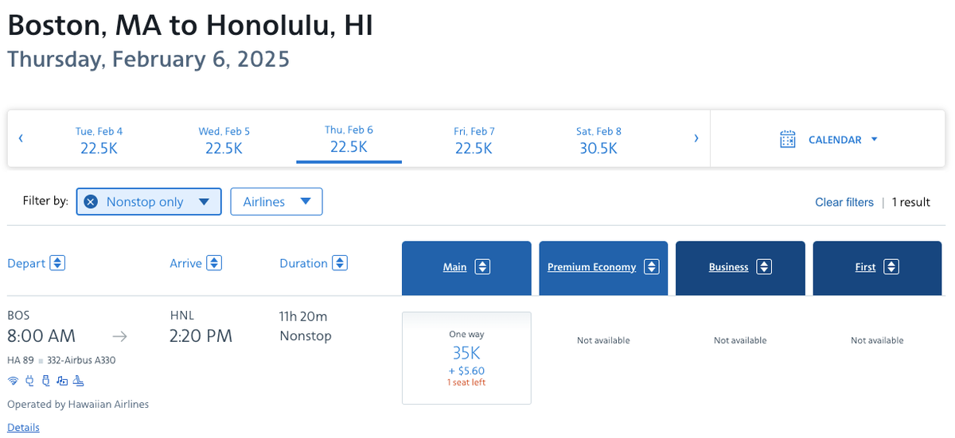Screen dimensions: 955x438
Task: Click Not available under Business
Action: tap(740, 340)
